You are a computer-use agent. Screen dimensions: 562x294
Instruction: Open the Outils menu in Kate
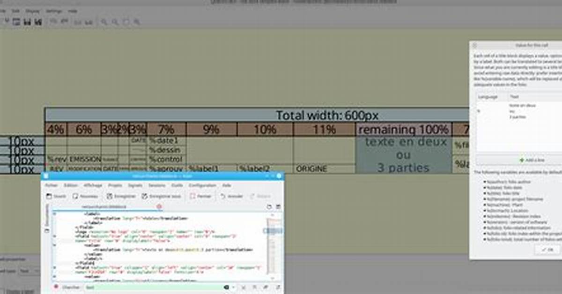point(177,185)
